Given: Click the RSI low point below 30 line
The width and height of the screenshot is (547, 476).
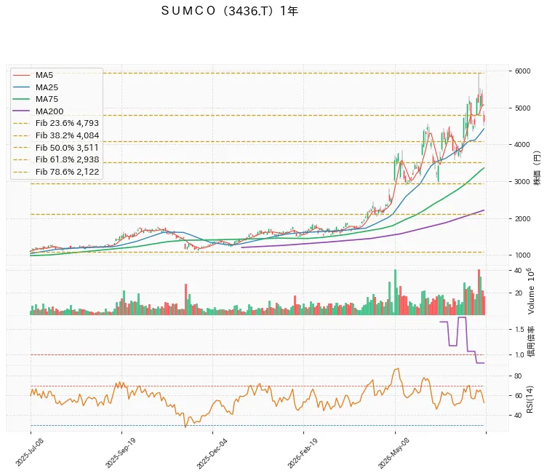Looking at the screenshot, I should point(185,427).
